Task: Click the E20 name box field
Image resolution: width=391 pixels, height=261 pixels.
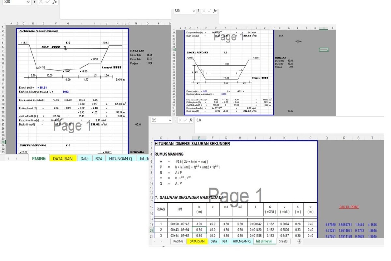Action: coord(159,120)
